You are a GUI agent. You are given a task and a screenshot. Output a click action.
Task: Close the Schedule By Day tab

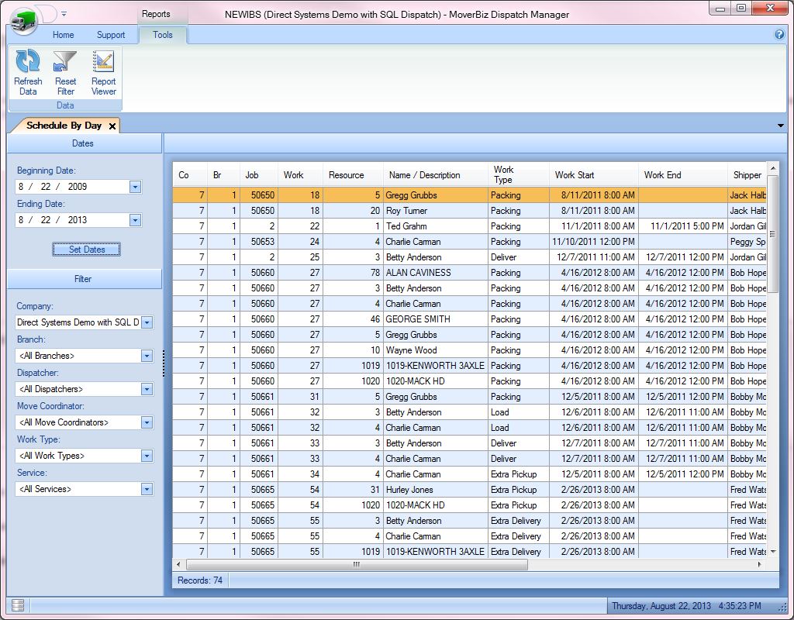pos(112,126)
